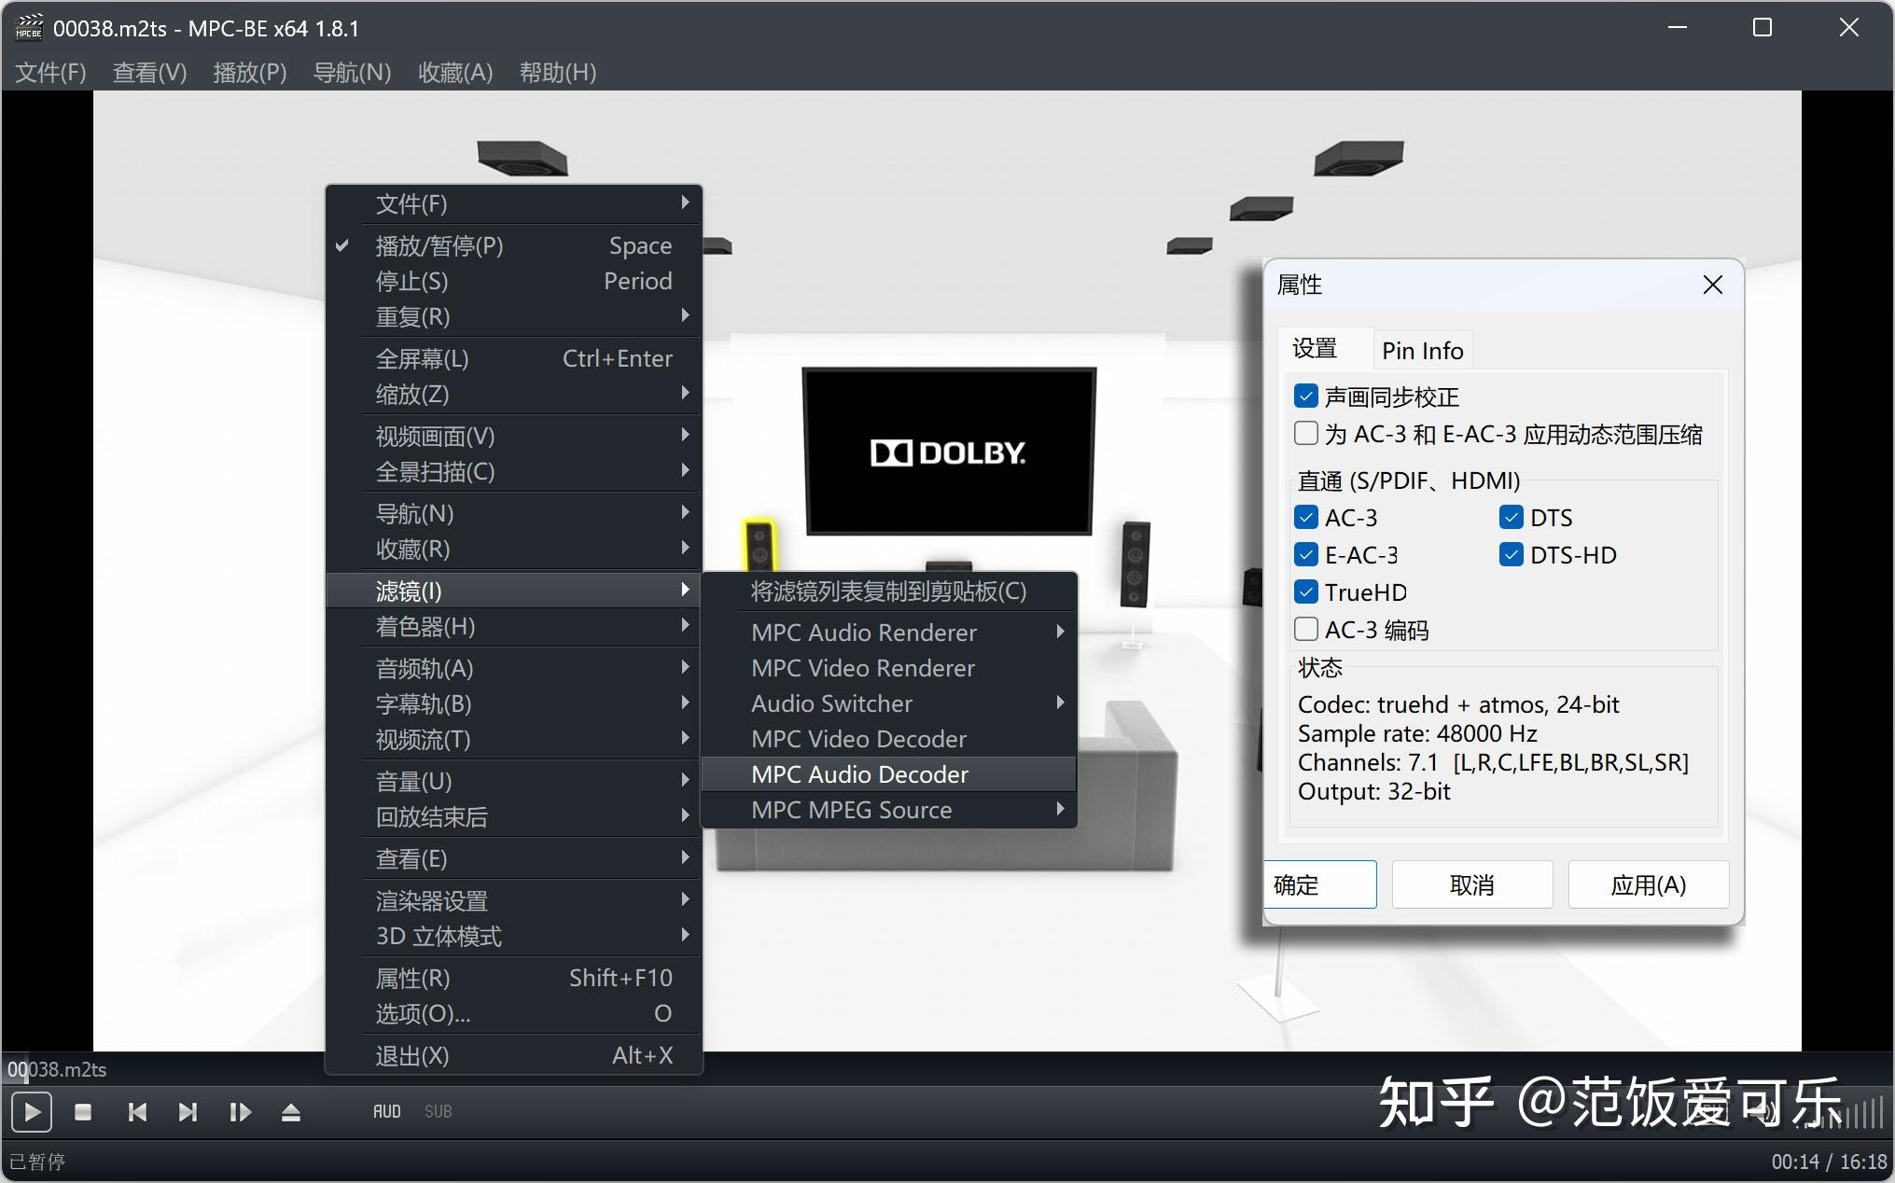This screenshot has height=1183, width=1895.
Task: Select the skip to next icon
Action: click(x=188, y=1111)
